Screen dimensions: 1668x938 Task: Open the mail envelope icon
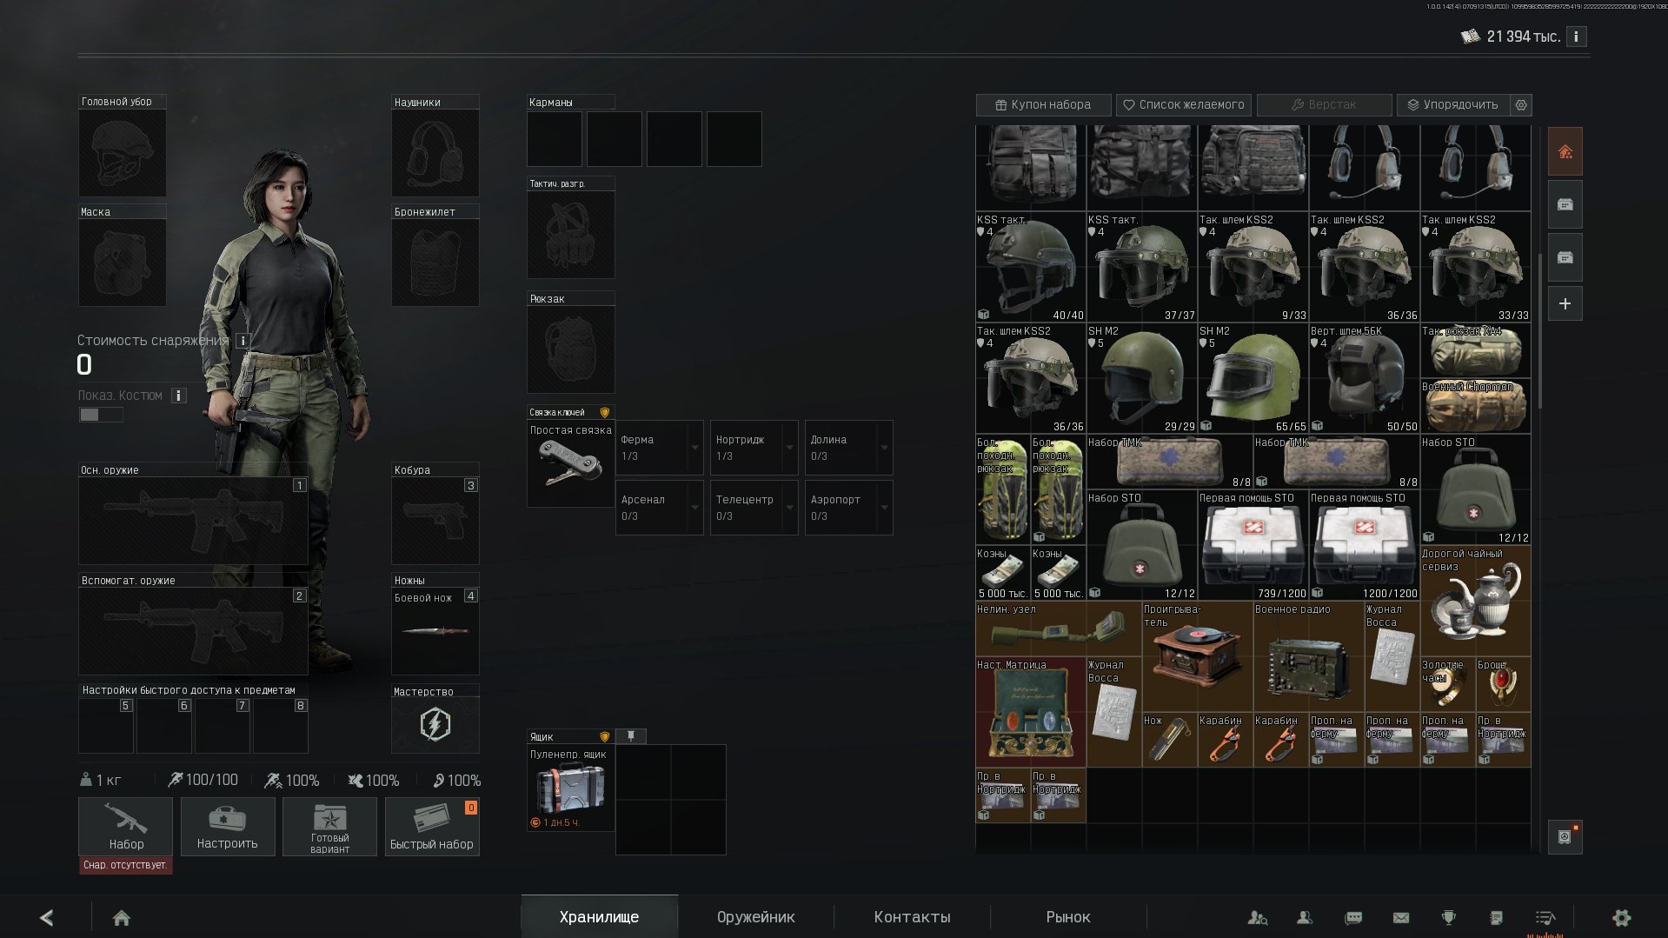(1401, 917)
